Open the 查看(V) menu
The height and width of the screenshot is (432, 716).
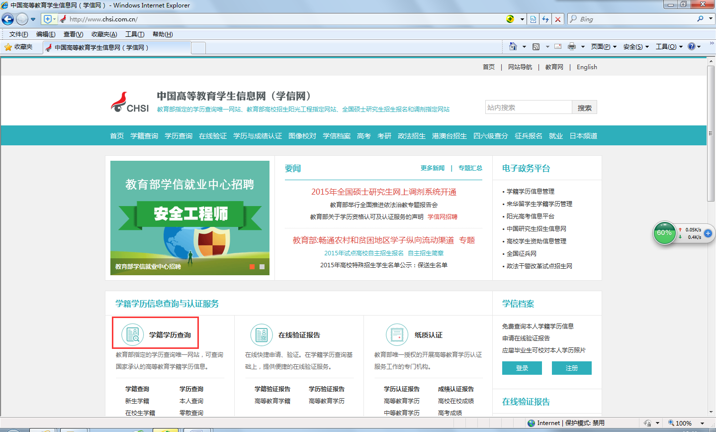click(73, 34)
